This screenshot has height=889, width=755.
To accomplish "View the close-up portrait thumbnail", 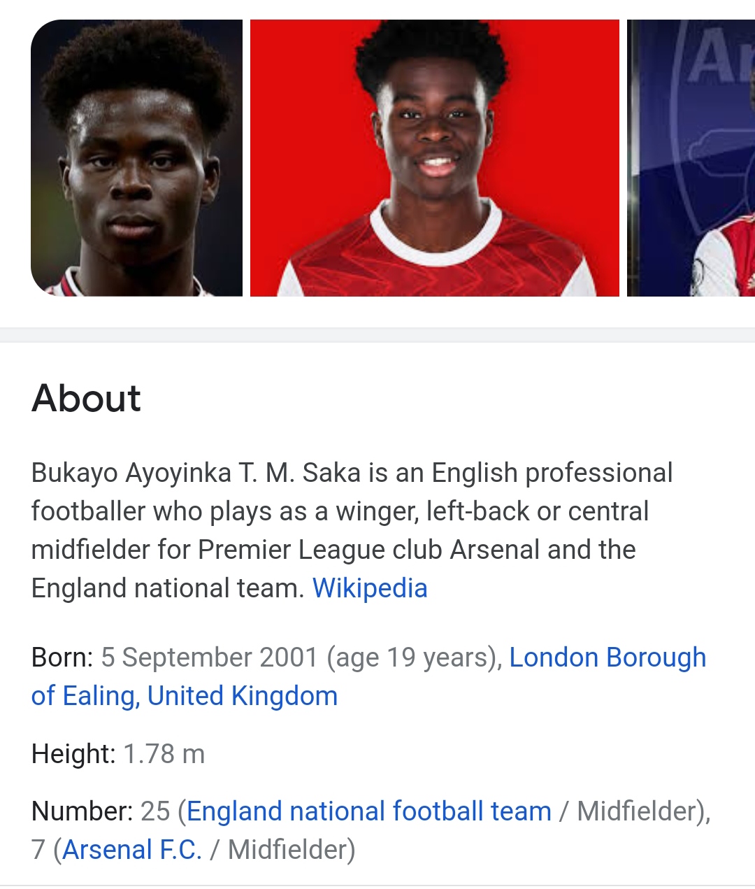I will pyautogui.click(x=137, y=158).
